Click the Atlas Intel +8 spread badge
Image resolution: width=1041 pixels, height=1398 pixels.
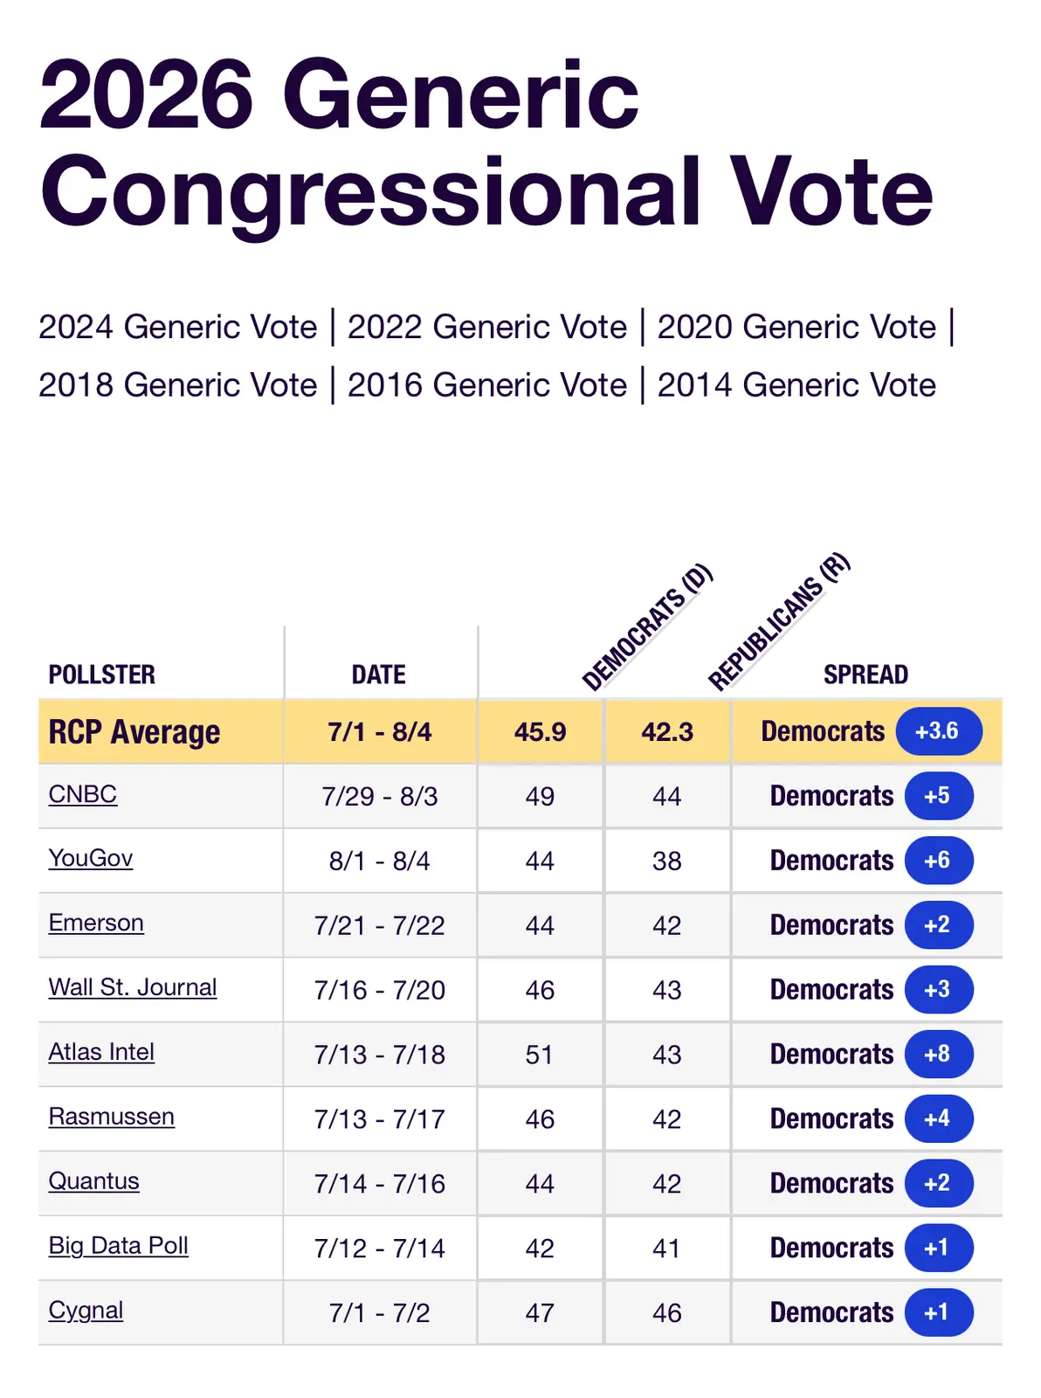coord(938,1054)
